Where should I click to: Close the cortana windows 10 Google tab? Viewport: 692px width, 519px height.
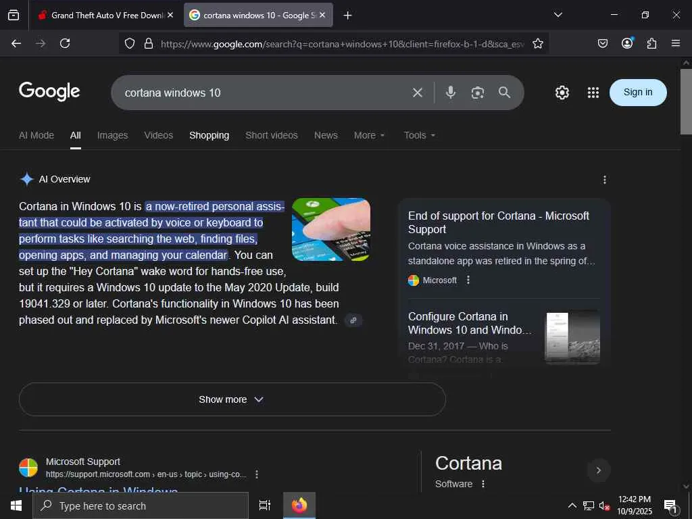[322, 15]
